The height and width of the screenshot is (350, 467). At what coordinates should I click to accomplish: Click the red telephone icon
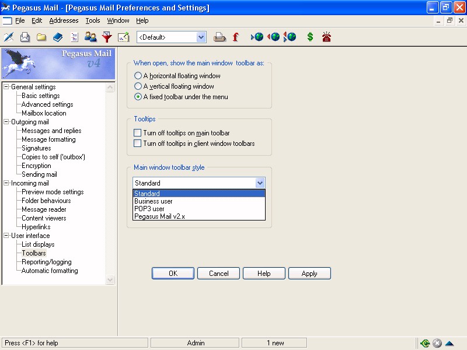coord(326,37)
